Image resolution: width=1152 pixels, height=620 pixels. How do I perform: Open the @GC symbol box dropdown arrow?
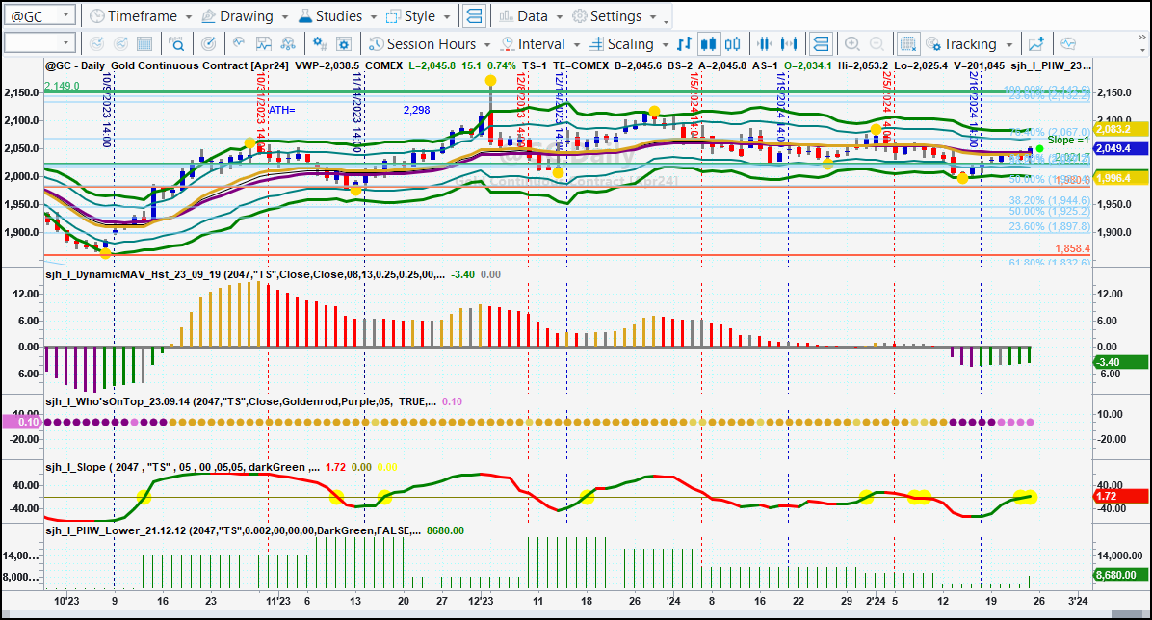(66, 15)
